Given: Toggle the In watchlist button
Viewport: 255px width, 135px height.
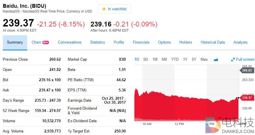Looking at the screenshot, I should [x=114, y=9].
